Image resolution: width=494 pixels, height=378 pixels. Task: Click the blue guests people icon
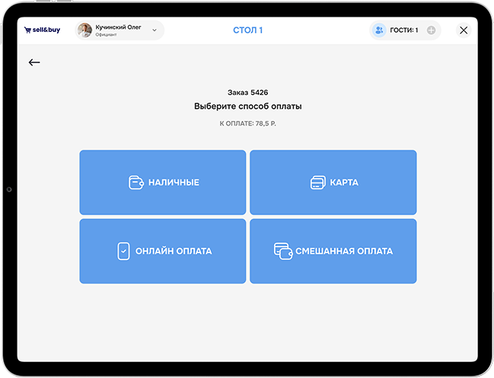(x=379, y=30)
